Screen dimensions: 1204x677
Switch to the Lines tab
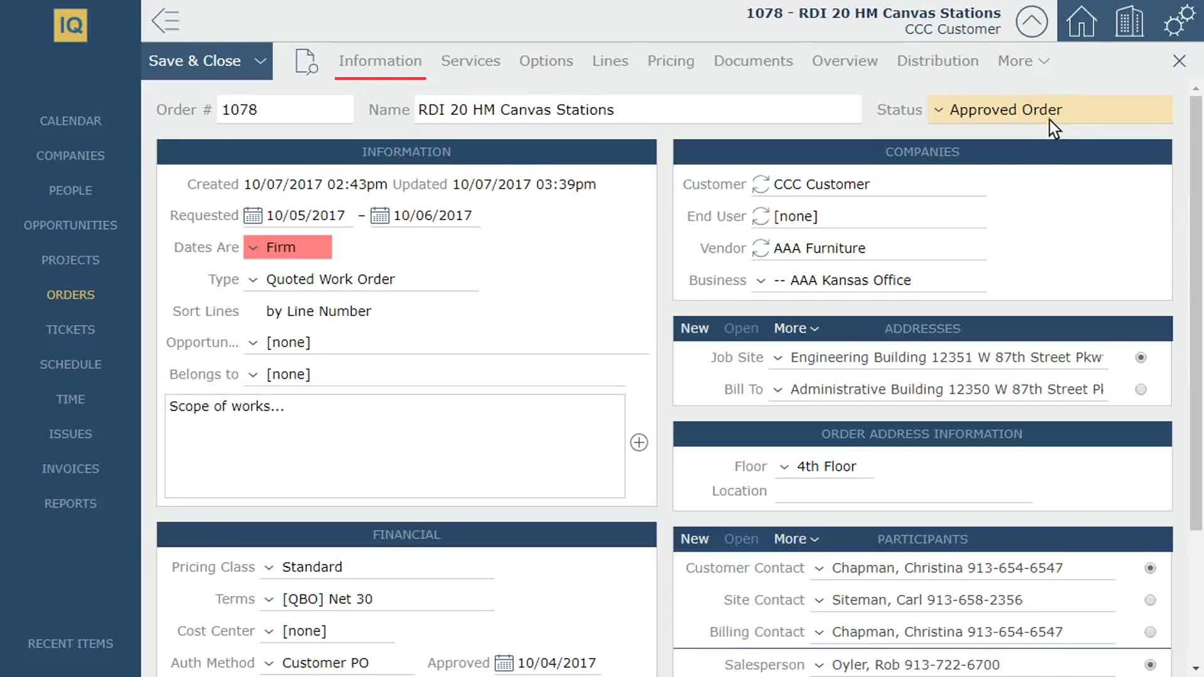610,60
